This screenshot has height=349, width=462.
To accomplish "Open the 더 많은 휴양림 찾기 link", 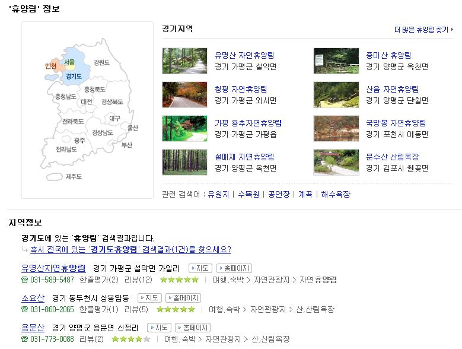I will pyautogui.click(x=423, y=30).
